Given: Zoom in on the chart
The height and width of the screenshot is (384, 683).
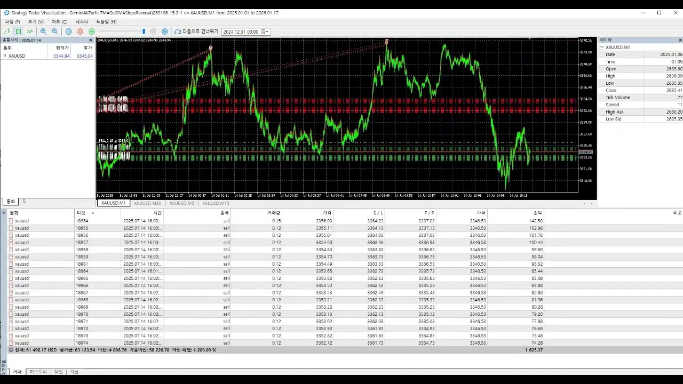Looking at the screenshot, I should point(43,31).
